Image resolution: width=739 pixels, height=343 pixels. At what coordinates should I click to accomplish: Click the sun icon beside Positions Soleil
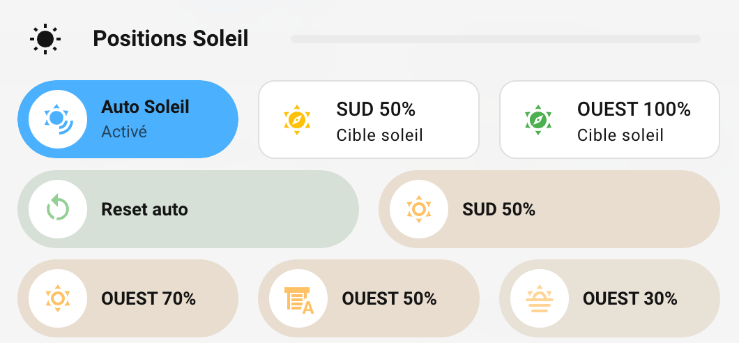(45, 38)
